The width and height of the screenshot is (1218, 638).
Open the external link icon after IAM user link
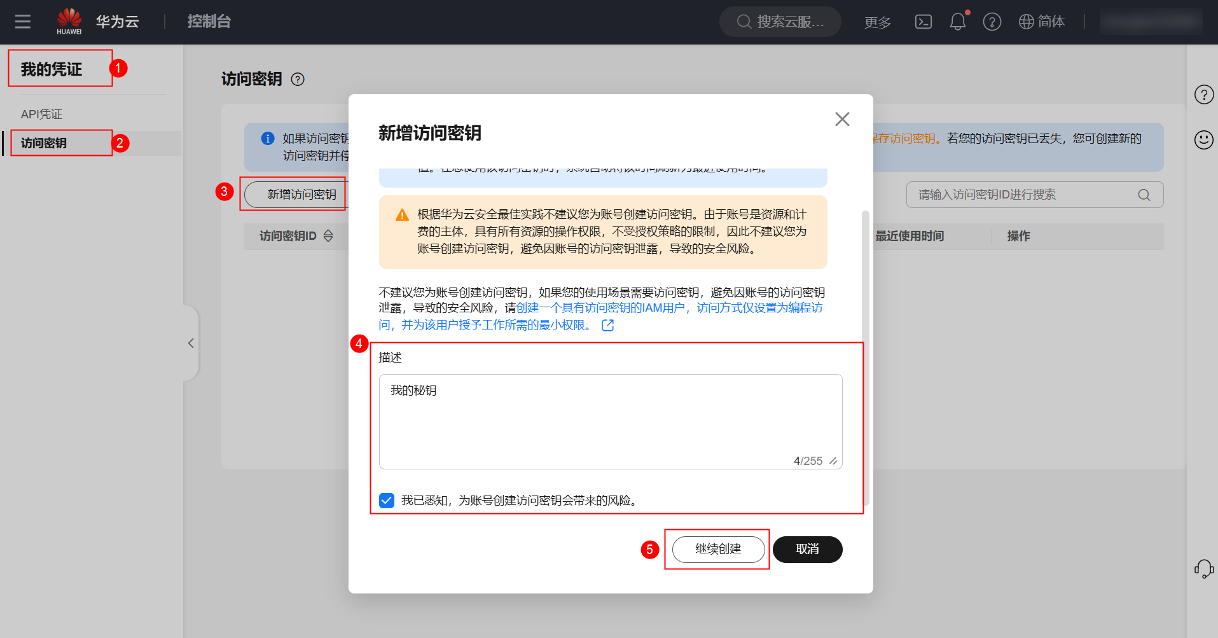point(607,325)
